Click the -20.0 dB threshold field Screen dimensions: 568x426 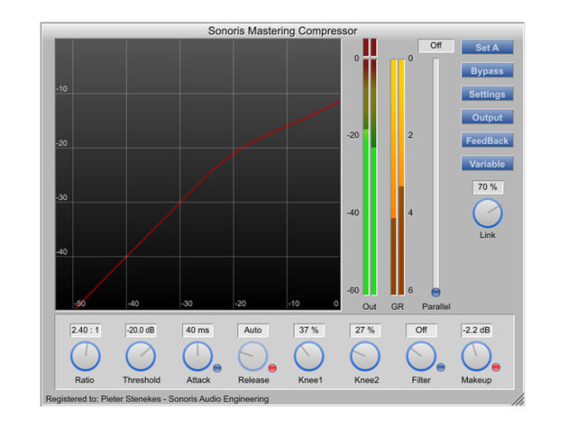[x=141, y=331]
